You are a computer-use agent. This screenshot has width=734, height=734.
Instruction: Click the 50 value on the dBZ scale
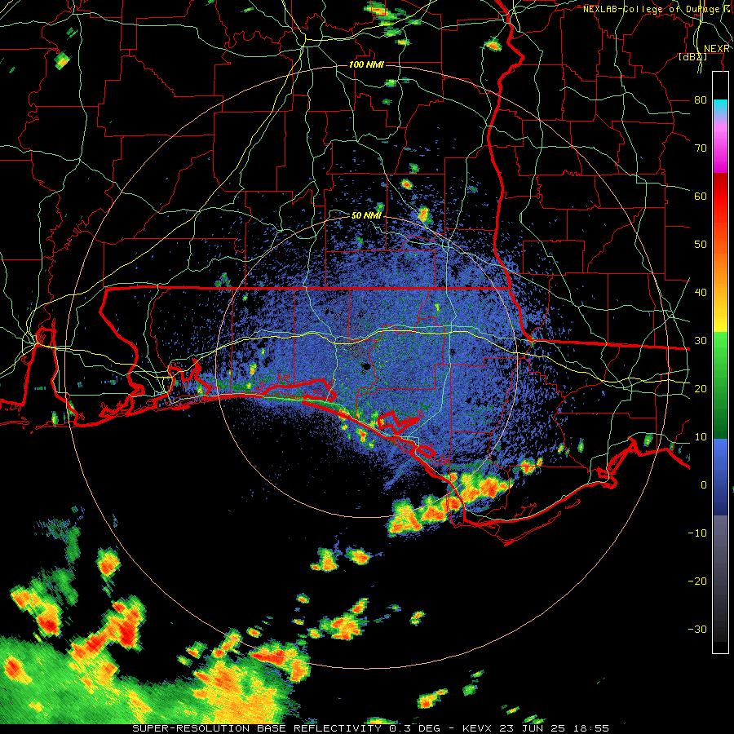click(701, 245)
